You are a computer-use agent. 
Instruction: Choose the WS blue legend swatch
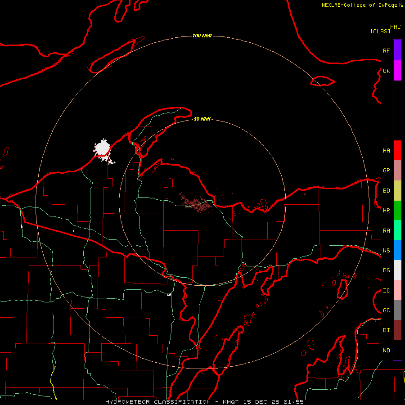click(x=397, y=250)
